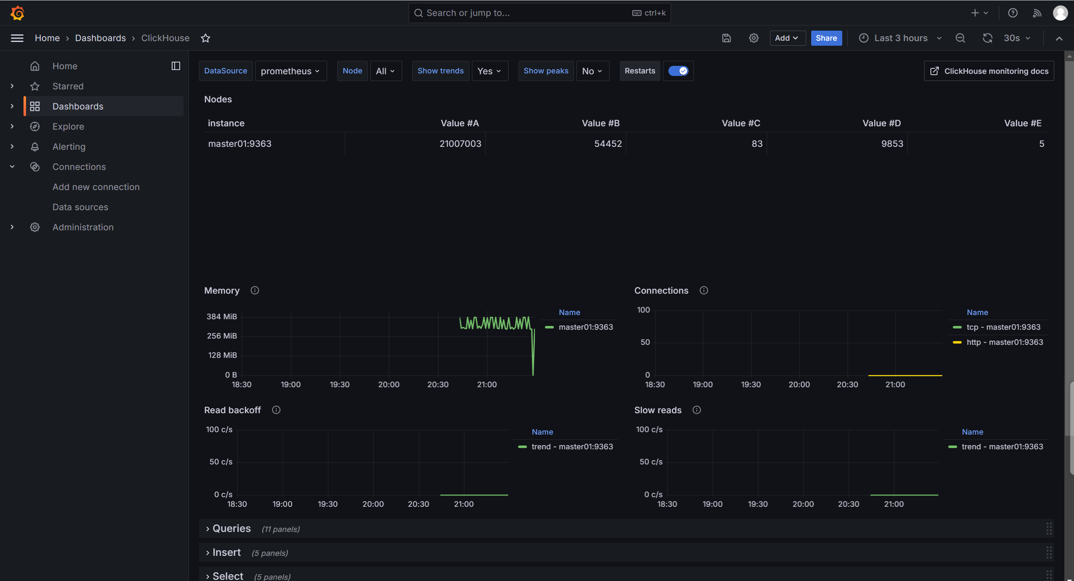The image size is (1074, 581).
Task: Toggle the hamburger navigation menu
Action: (x=17, y=38)
